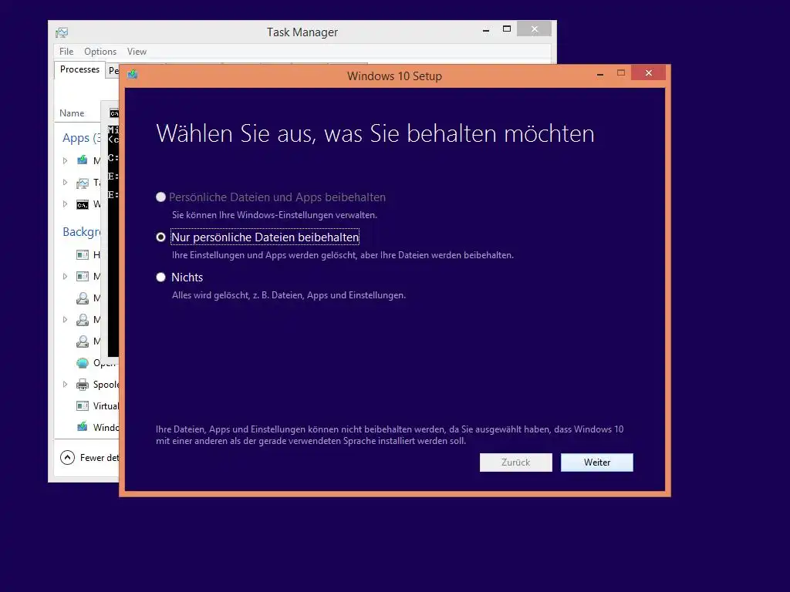The width and height of the screenshot is (790, 592).
Task: Select the Task Manager icon in Apps list
Action: [82, 182]
